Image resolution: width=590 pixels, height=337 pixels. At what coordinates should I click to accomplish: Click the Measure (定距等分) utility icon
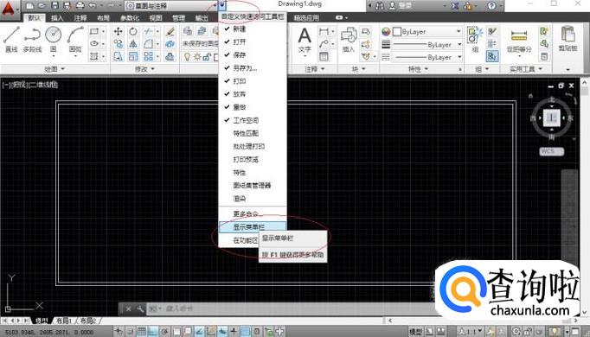(519, 40)
